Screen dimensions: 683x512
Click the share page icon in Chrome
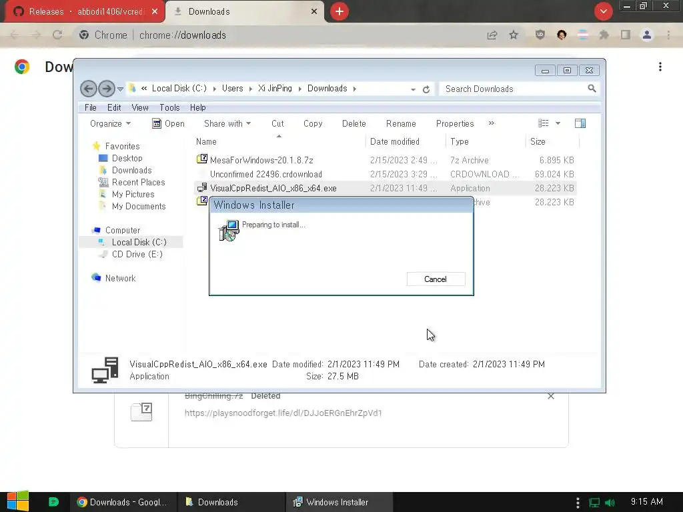tap(492, 35)
